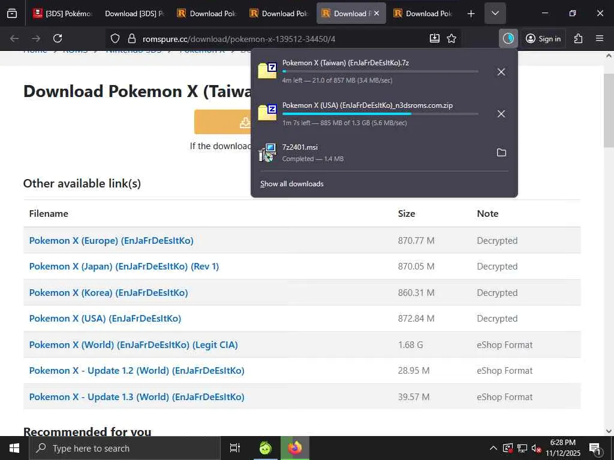Image resolution: width=614 pixels, height=460 pixels.
Task: Close the active Download tab
Action: pos(377,13)
